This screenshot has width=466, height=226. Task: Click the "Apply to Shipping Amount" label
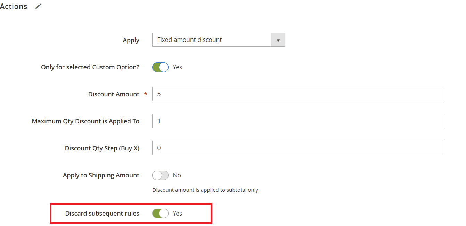[101, 175]
